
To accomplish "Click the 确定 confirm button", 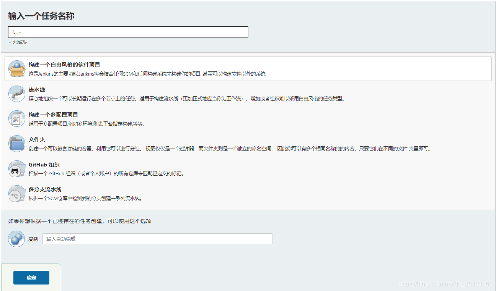I will click(31, 278).
